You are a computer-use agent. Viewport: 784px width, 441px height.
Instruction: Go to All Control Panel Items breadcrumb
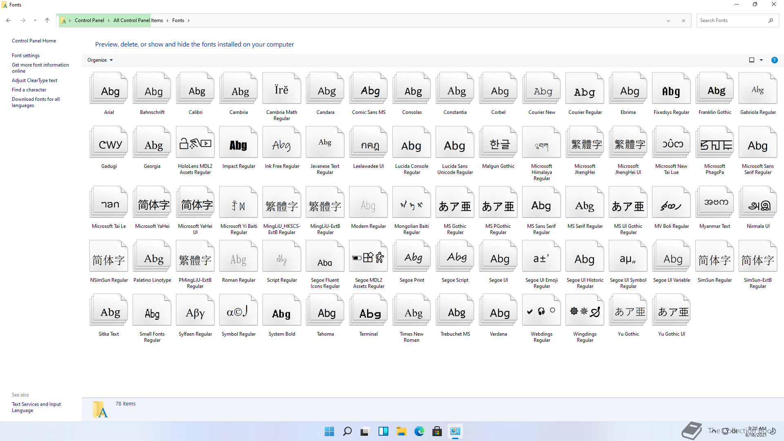pos(138,20)
